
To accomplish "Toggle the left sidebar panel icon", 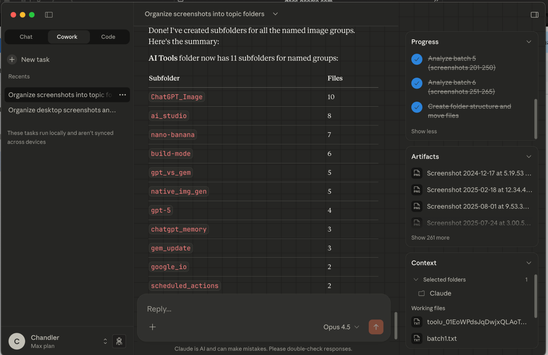I will [49, 15].
